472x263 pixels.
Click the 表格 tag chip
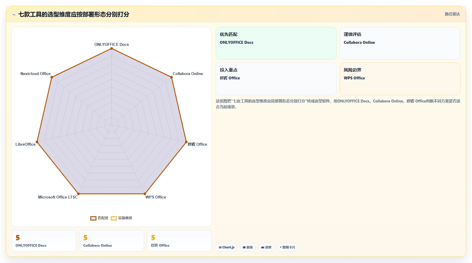point(248,247)
